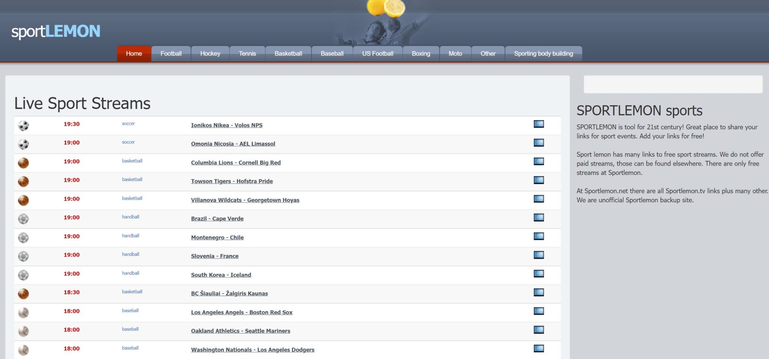Select the basketball icon beside Columbia Lions match
This screenshot has height=359, width=769.
coord(23,162)
